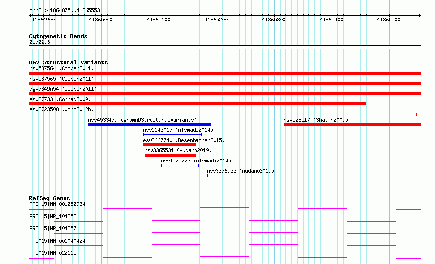The height and width of the screenshot is (264, 435).
Task: Select nsv3376933 (Audano2019) label
Action: (240, 171)
